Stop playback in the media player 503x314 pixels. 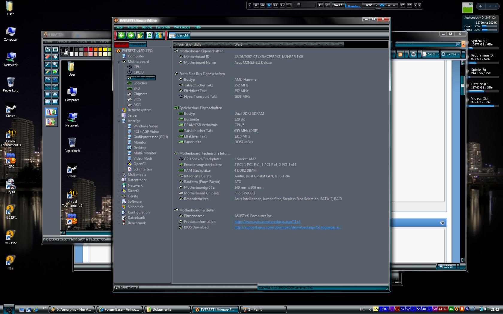pyautogui.click(x=263, y=5)
